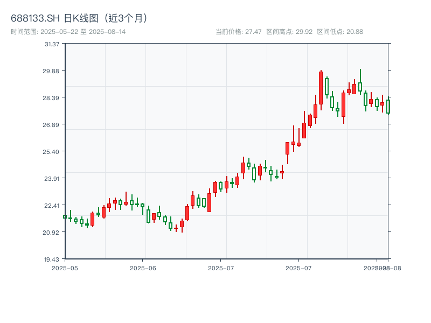Click the 28.39 y-axis price label
This screenshot has width=431, height=323.
[52, 97]
